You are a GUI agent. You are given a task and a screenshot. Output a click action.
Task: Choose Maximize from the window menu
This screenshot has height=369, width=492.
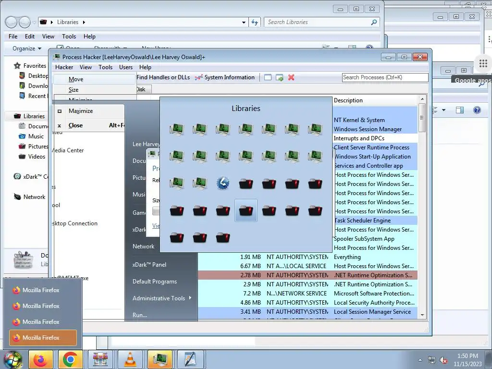coord(89,111)
